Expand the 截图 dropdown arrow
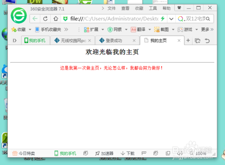Viewport: 225px width, 165px height. [x=173, y=29]
